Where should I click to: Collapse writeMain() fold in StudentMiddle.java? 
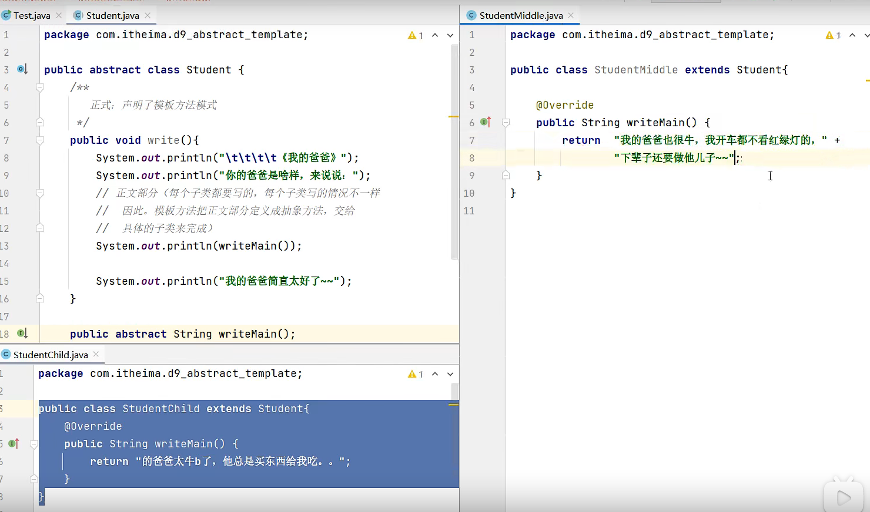click(x=506, y=123)
